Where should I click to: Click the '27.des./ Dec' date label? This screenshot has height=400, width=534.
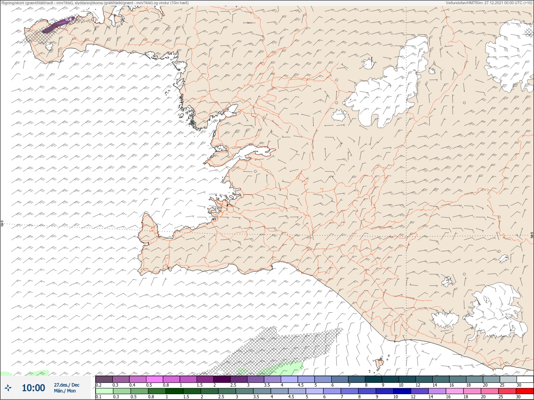tap(67, 385)
